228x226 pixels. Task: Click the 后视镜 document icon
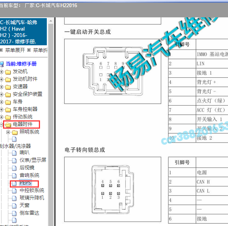[14, 168]
